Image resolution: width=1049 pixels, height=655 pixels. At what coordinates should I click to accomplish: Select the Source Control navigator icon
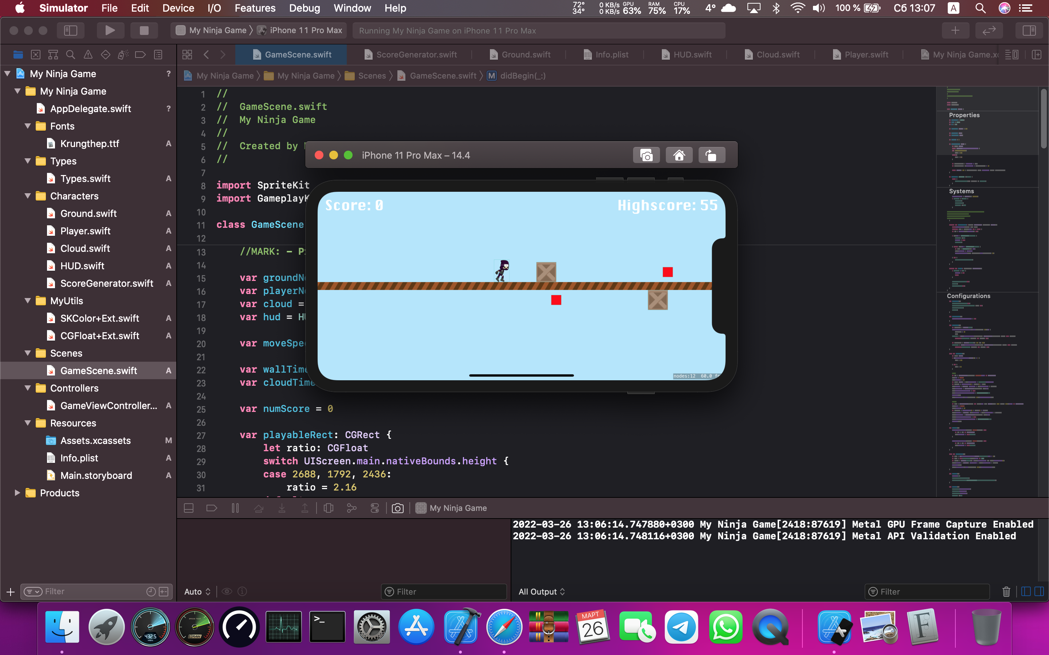pyautogui.click(x=36, y=55)
